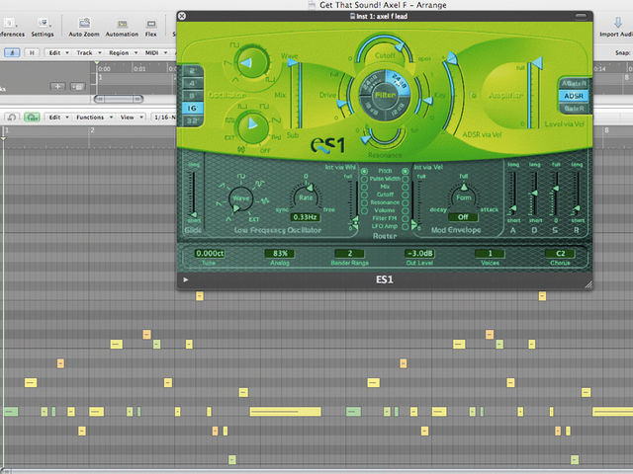
Task: Click the ES1 oscillator Wave knob
Action: [252, 62]
